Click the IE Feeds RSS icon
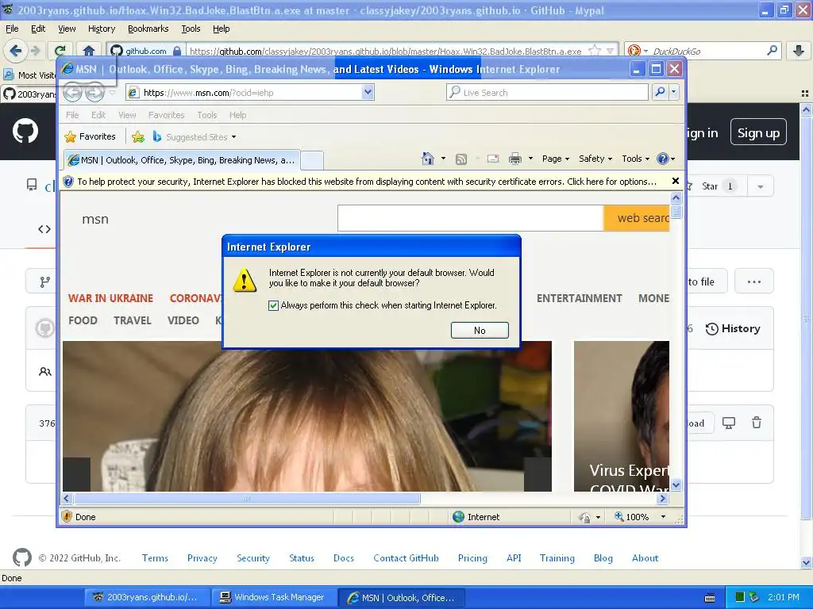Screen dimensions: 813x609 [x=461, y=159]
